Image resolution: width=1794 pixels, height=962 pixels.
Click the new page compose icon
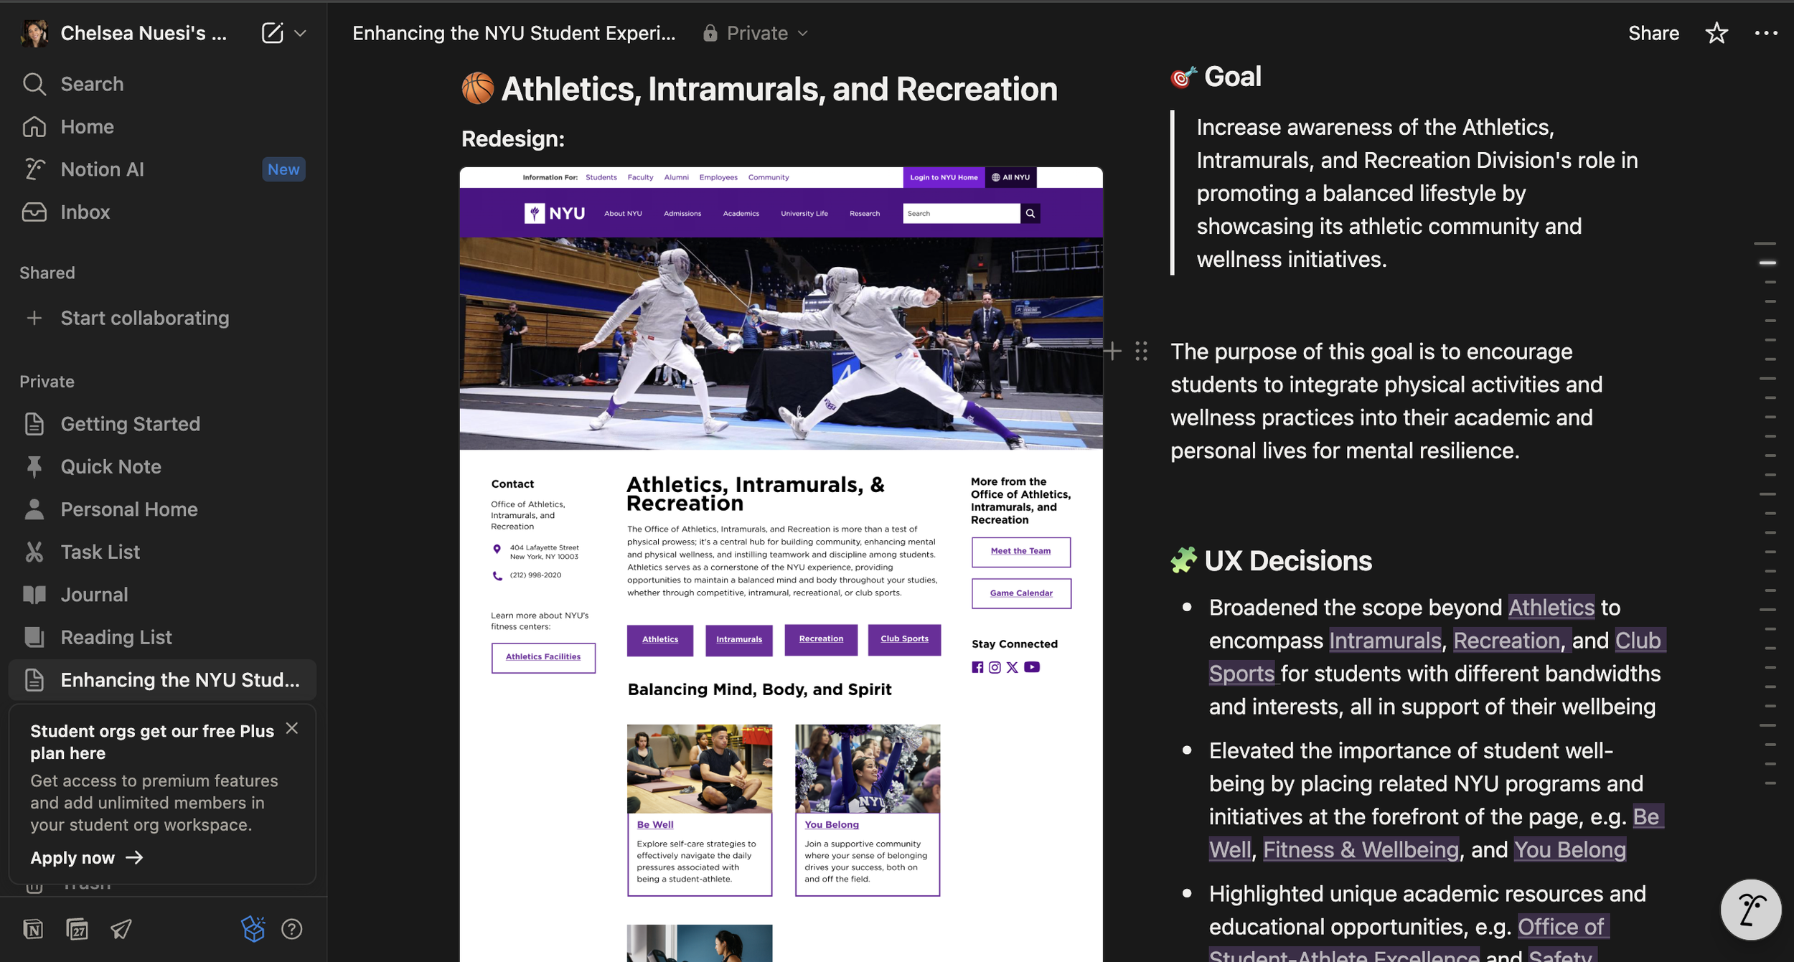pyautogui.click(x=272, y=33)
